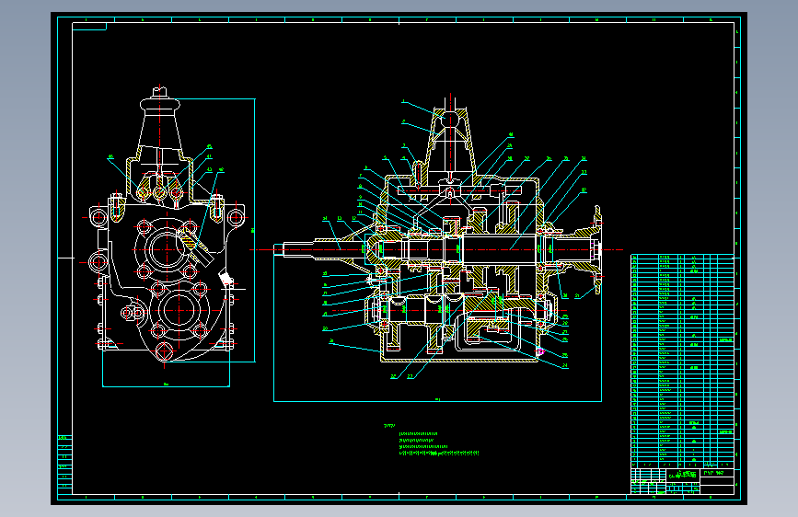The image size is (798, 517).
Task: Click the magenta drain plug marker on the section view
Action: pos(540,351)
